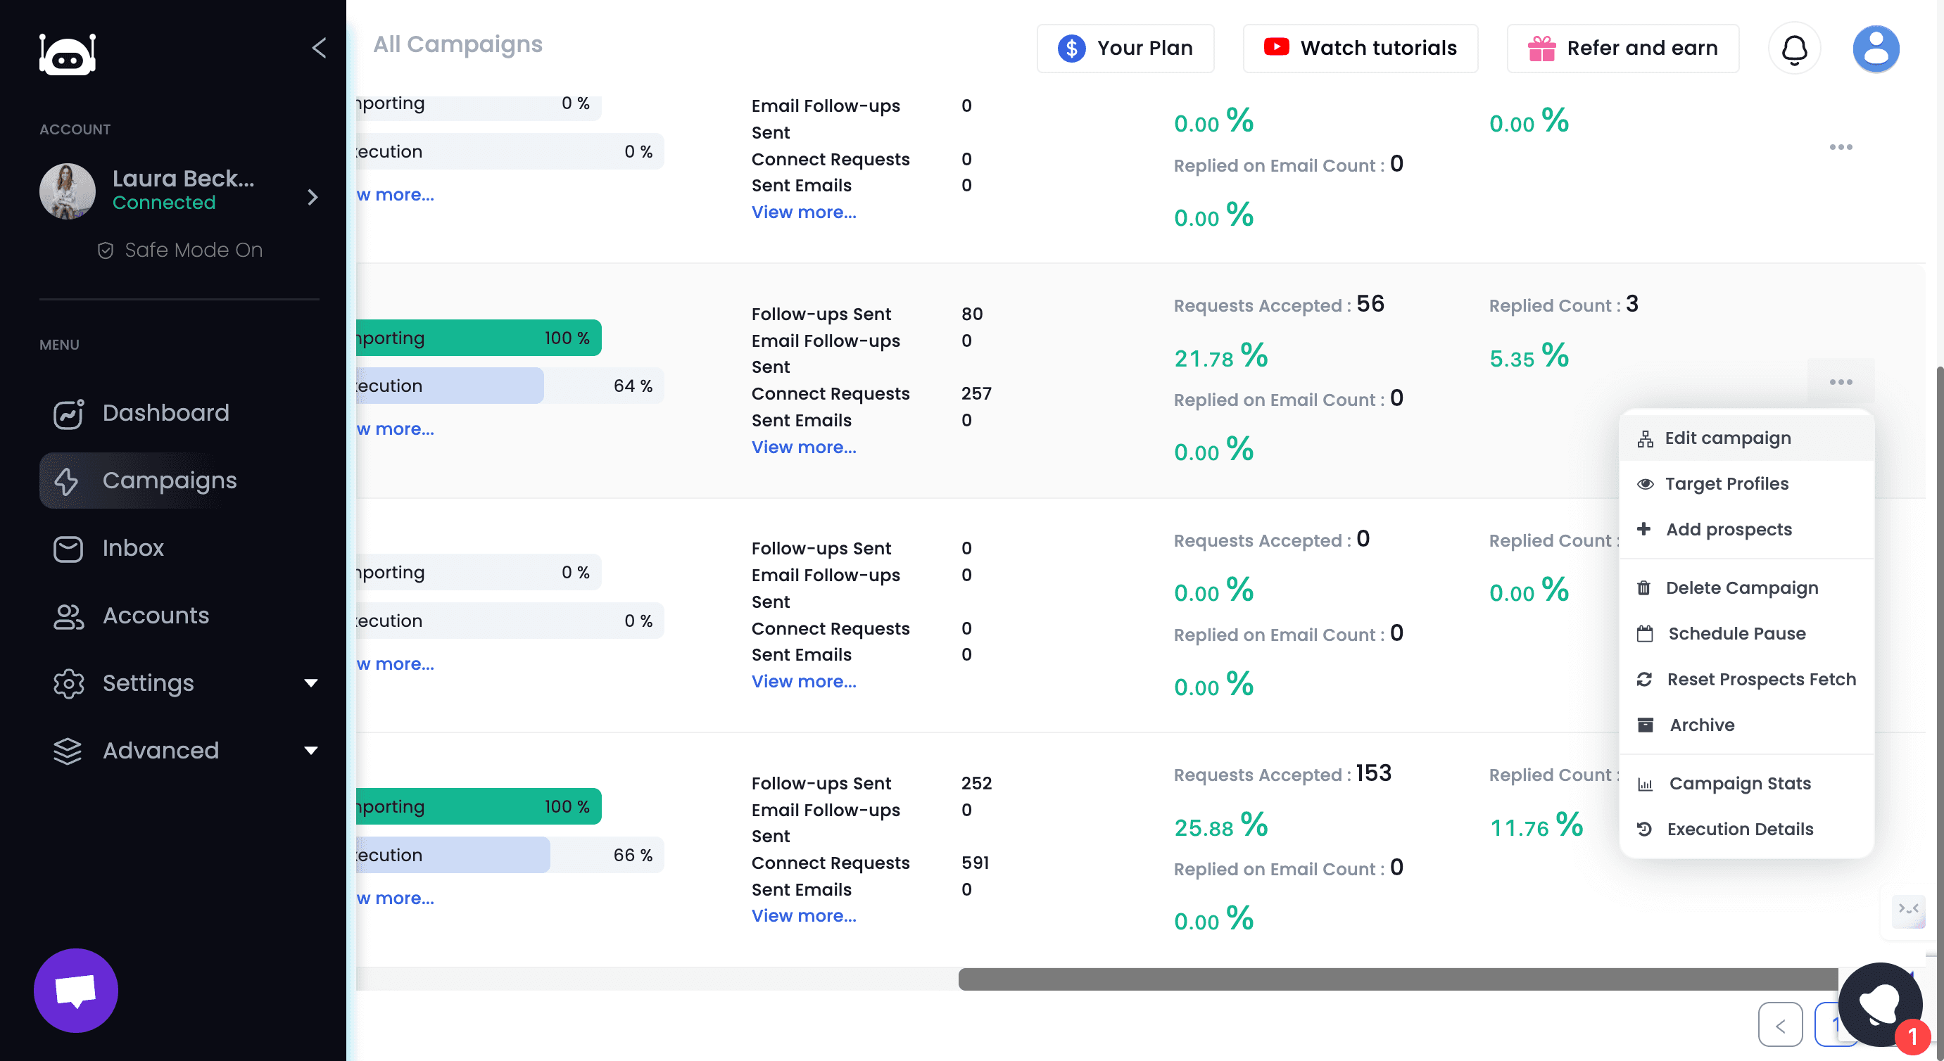Click the Dashboard sidebar icon
1944x1061 pixels.
tap(68, 414)
